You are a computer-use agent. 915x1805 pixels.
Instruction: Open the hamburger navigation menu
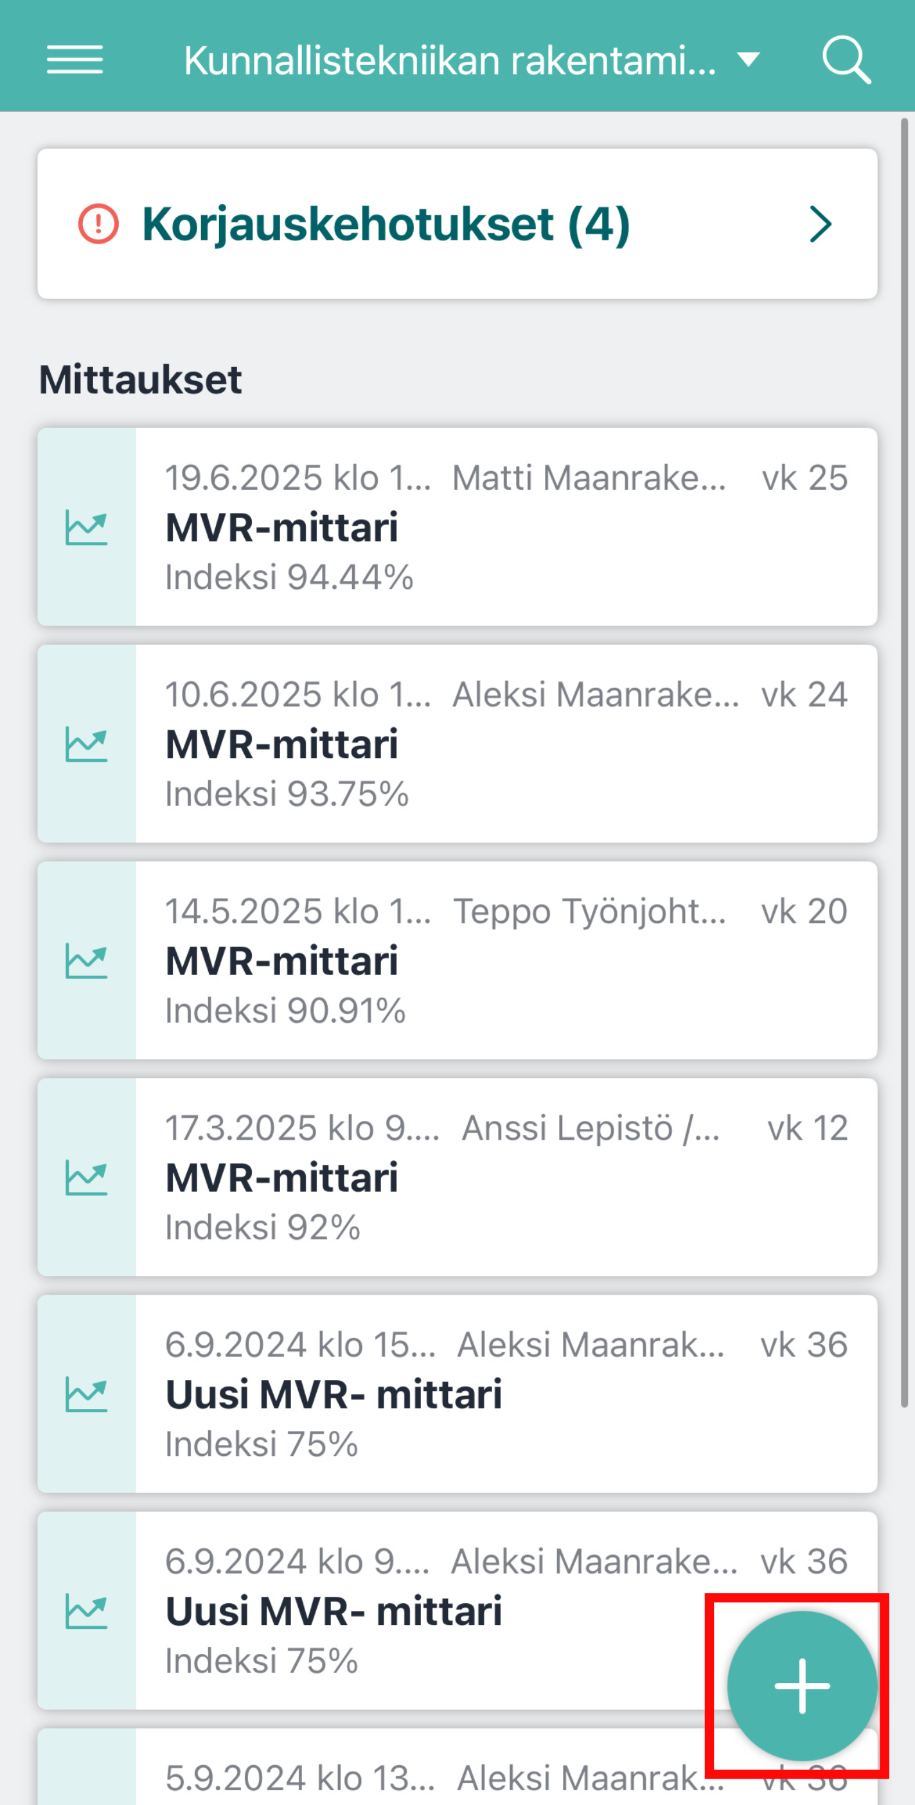click(x=75, y=60)
